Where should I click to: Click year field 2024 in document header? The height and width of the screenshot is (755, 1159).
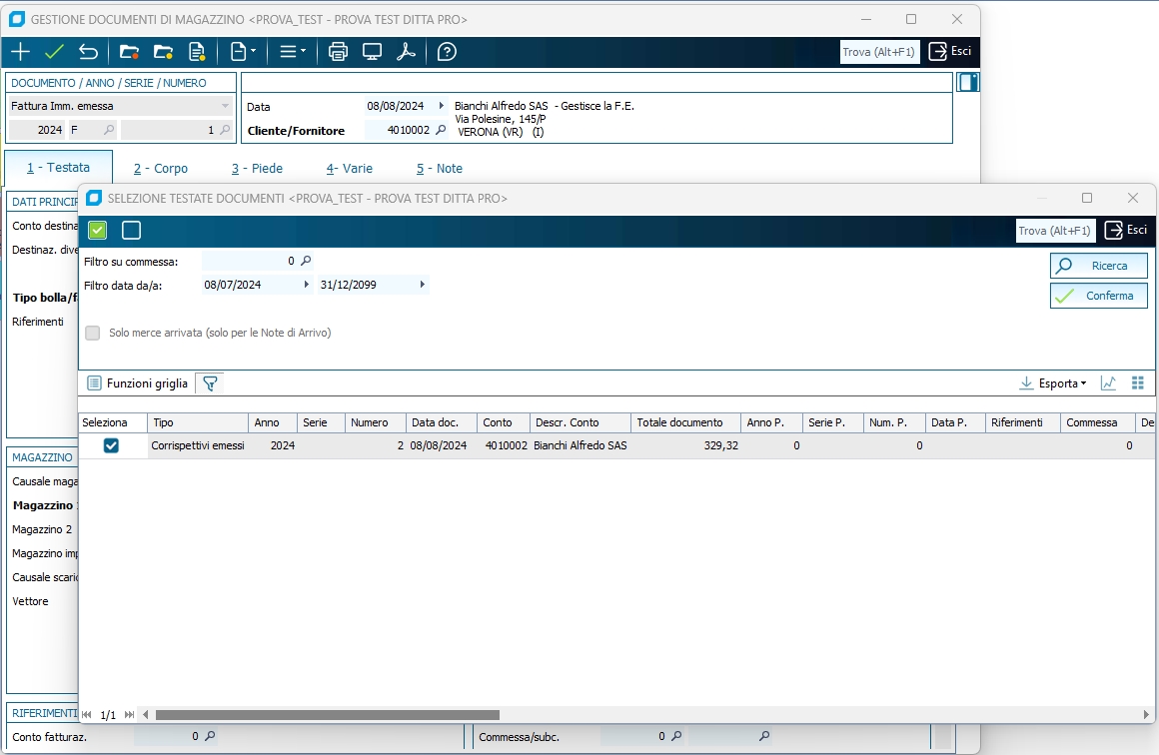click(x=36, y=130)
